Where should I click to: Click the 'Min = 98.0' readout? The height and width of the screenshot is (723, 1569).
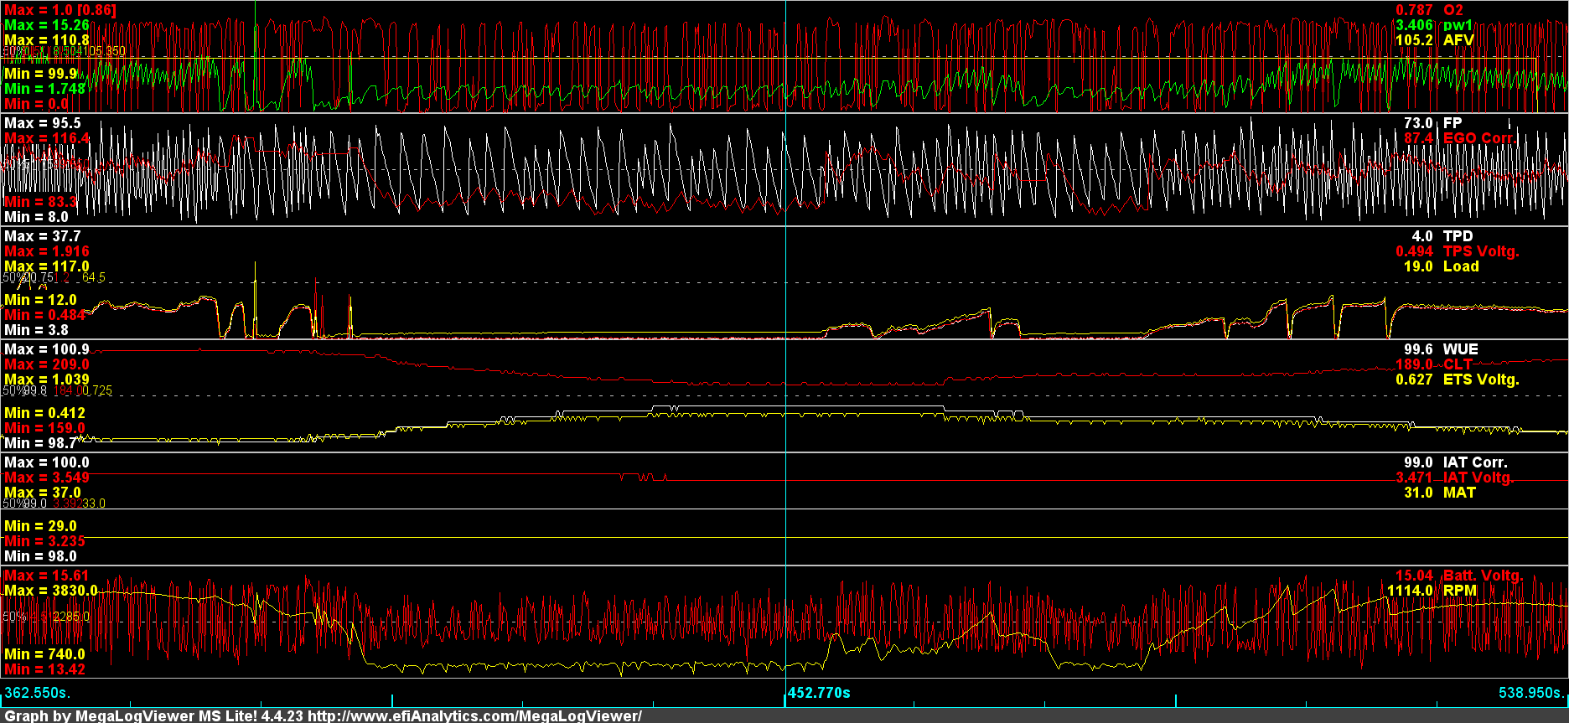click(x=40, y=556)
